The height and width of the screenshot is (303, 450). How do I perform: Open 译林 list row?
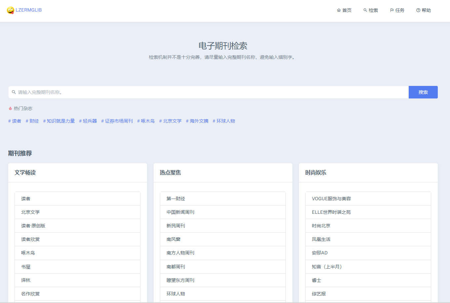[x=78, y=280]
